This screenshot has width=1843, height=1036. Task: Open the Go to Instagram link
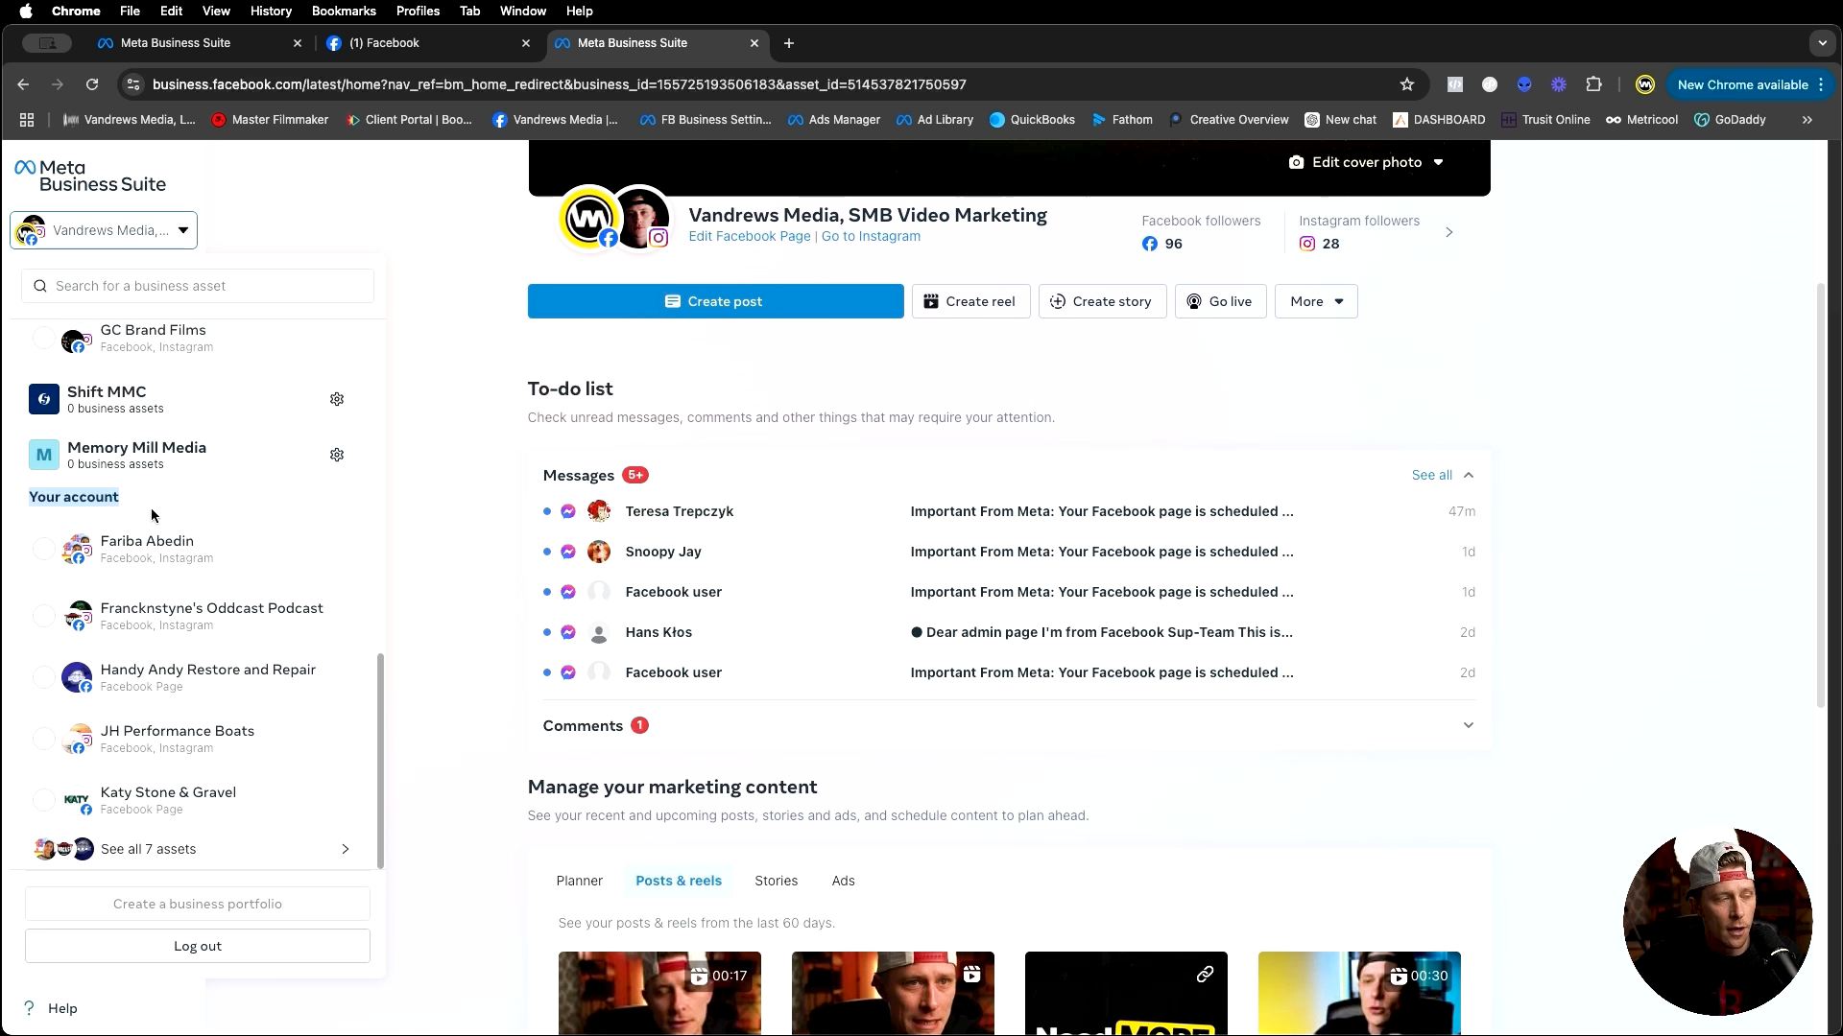tap(871, 236)
